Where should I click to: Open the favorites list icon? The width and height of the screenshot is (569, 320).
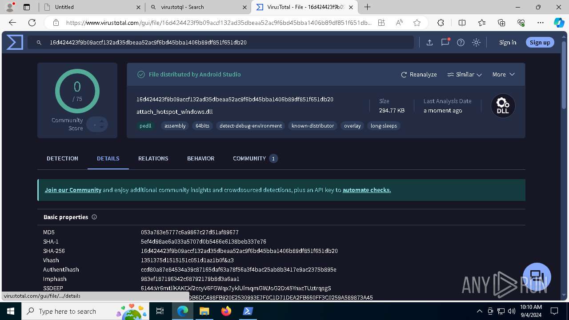click(482, 23)
